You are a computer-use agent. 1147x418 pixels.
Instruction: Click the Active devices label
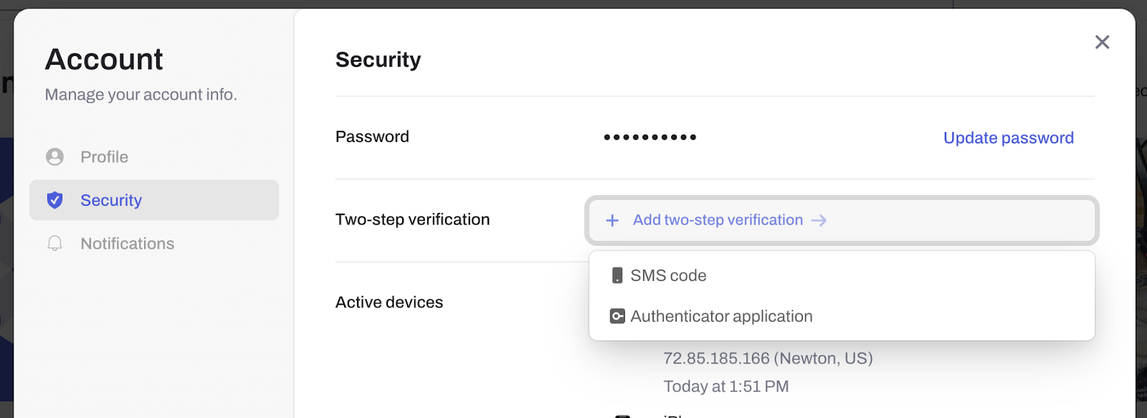389,303
